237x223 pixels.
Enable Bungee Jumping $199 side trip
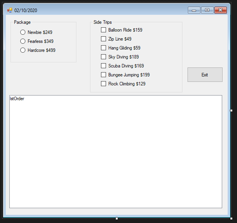tap(125, 75)
